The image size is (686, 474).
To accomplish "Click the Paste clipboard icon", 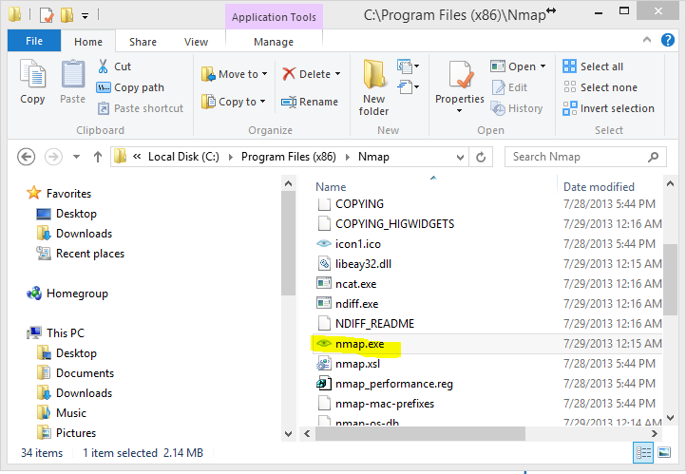I will (72, 73).
